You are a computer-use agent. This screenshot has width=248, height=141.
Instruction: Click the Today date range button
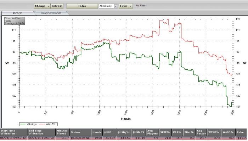click(82, 6)
